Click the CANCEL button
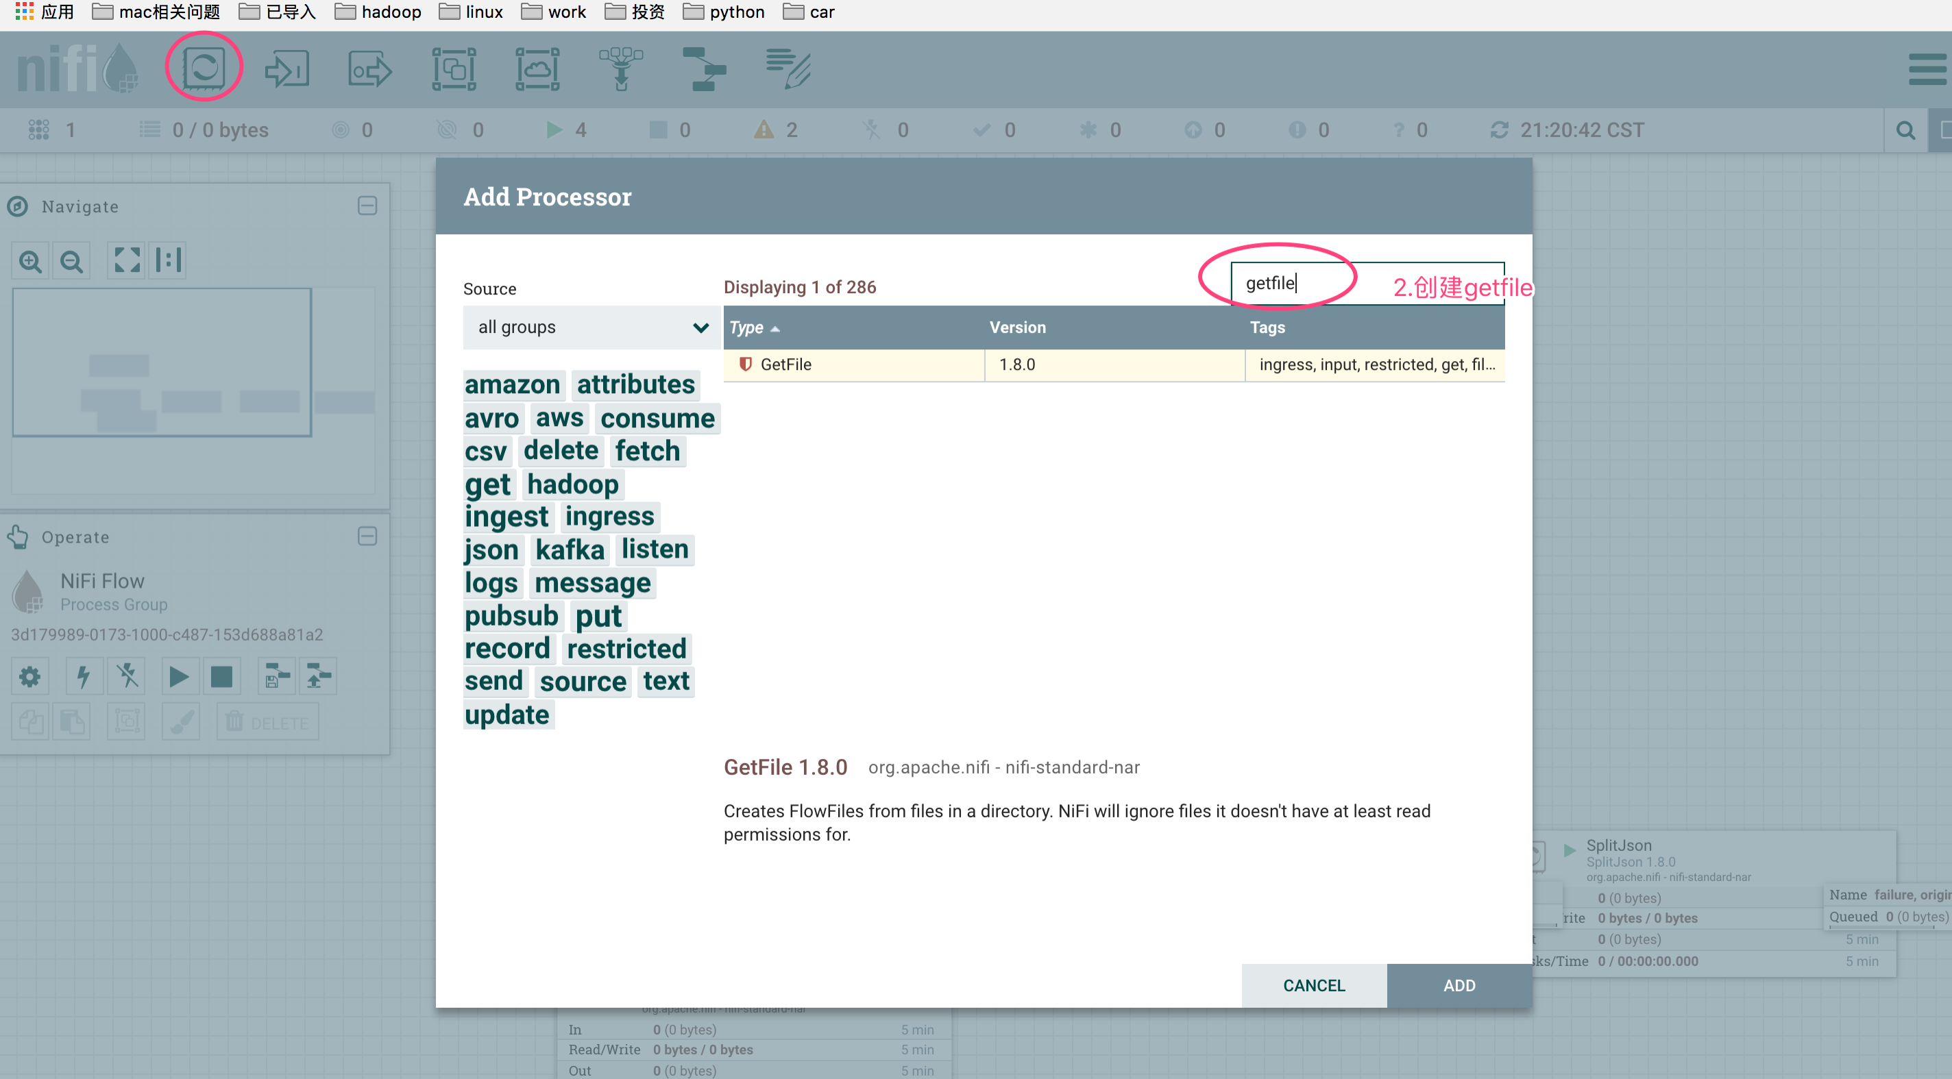The width and height of the screenshot is (1952, 1079). pos(1314,985)
